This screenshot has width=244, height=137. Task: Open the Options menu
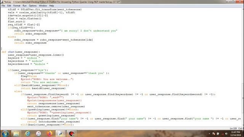click(x=33, y=6)
